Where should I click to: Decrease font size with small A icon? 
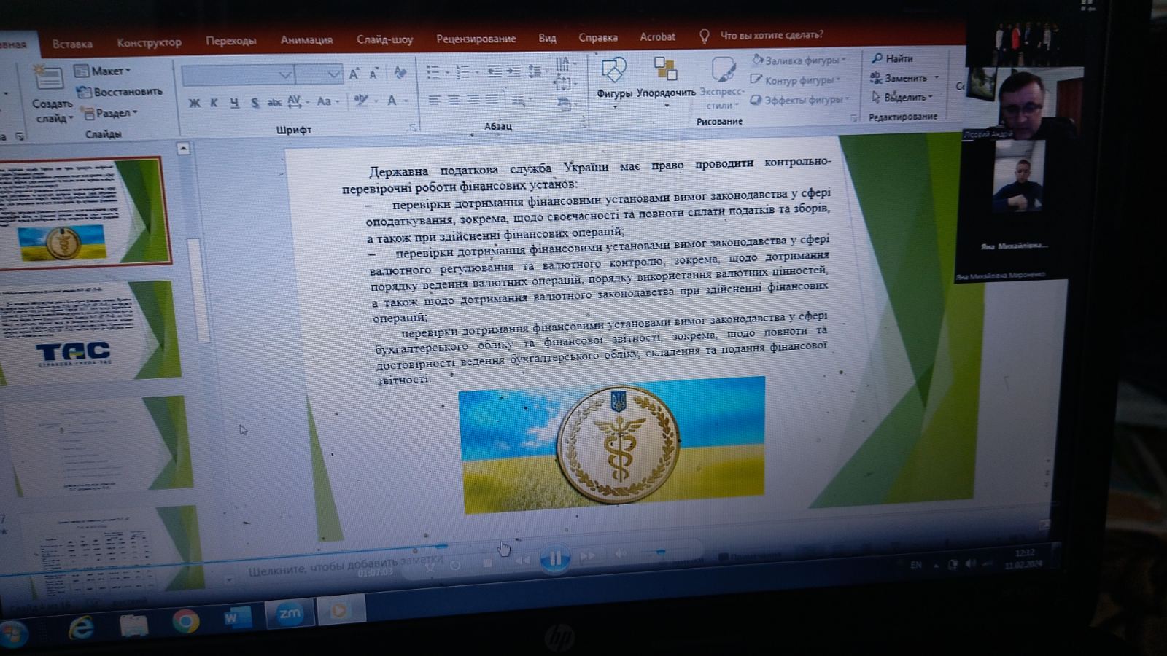[x=373, y=74]
